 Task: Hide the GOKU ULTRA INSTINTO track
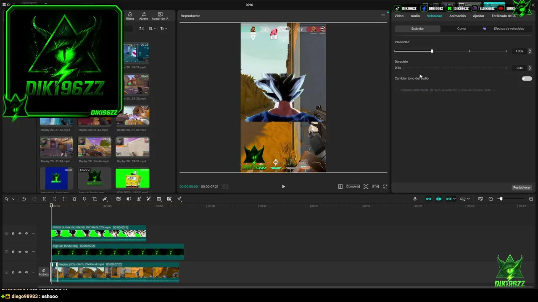(x=20, y=233)
